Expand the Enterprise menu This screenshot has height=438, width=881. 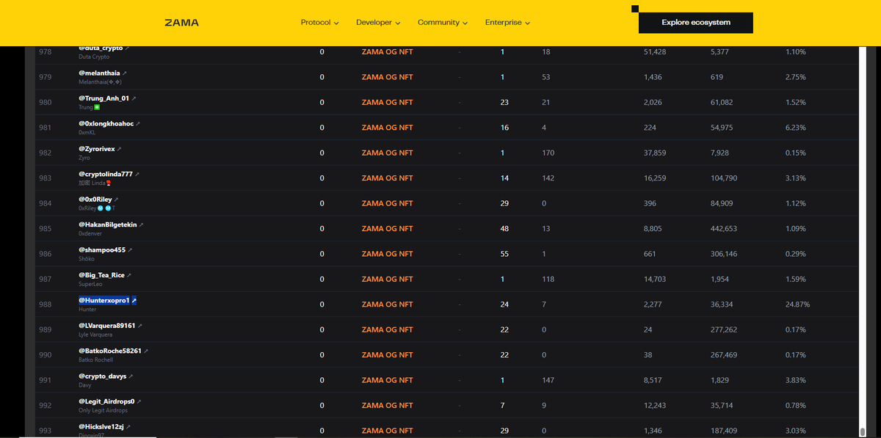[x=507, y=23]
